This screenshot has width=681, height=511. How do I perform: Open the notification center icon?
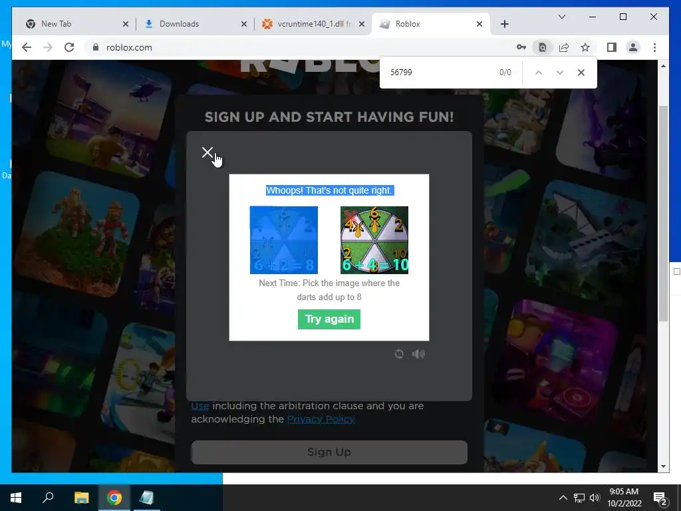pos(660,498)
